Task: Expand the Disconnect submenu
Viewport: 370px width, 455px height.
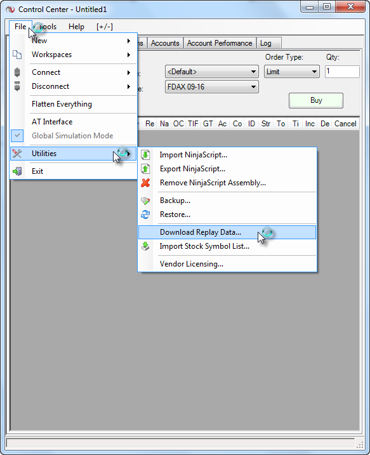Action: (x=129, y=86)
